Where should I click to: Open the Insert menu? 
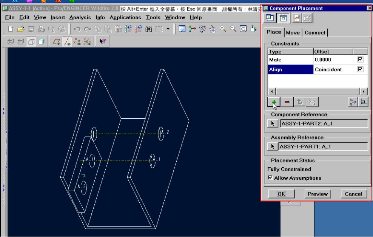(x=58, y=17)
